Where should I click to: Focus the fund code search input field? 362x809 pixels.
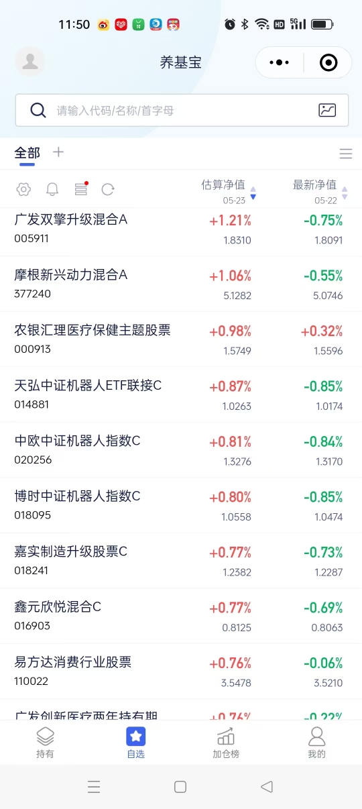182,111
